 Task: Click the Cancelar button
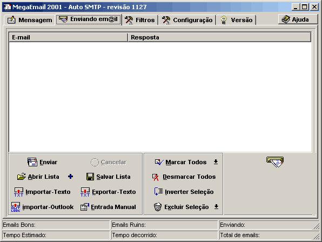[109, 162]
